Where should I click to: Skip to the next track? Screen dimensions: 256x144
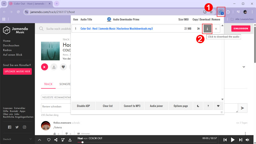click(x=241, y=140)
